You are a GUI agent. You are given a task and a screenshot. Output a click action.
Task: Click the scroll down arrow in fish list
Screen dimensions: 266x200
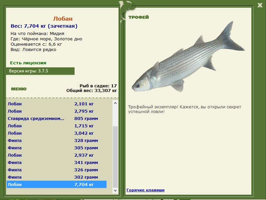pos(116,190)
